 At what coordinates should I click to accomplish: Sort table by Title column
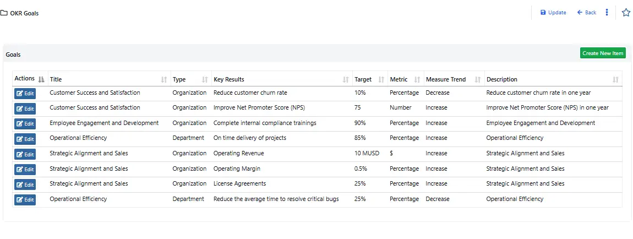(163, 80)
